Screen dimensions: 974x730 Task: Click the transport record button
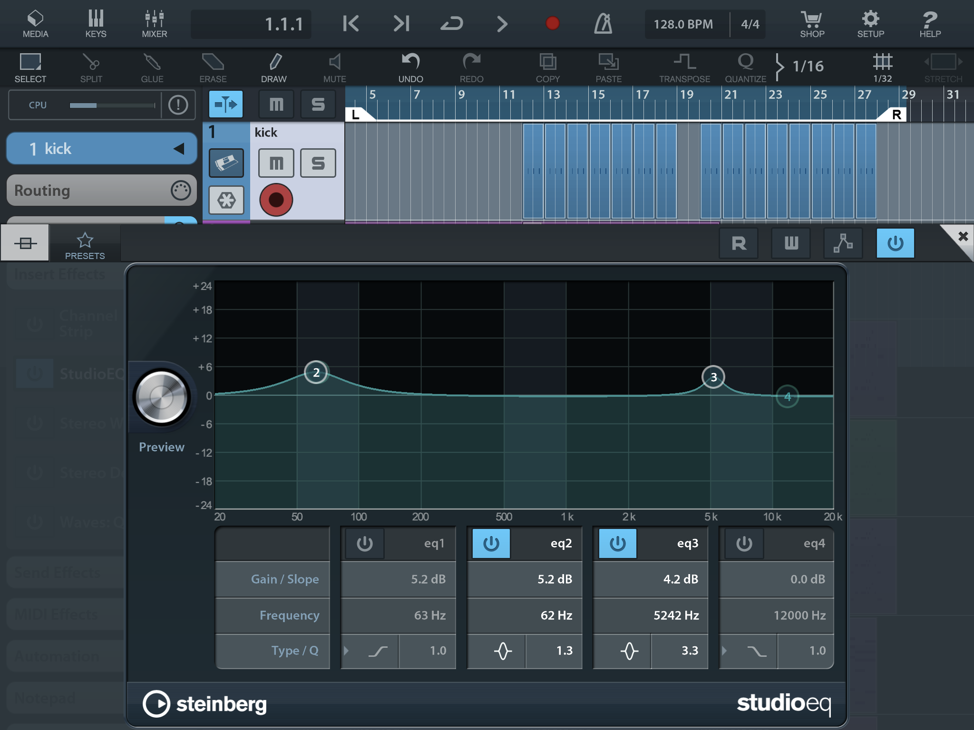[553, 23]
